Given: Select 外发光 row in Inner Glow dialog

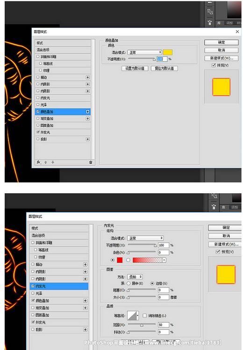Looking at the screenshot, I should click(x=59, y=322).
